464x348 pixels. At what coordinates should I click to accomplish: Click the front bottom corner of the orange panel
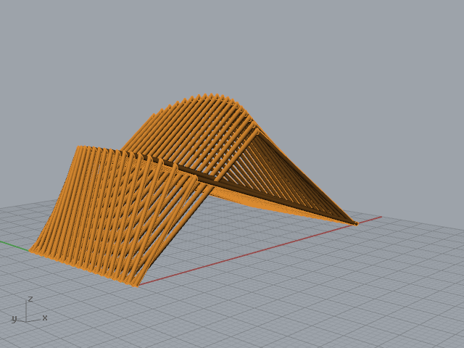[136, 285]
